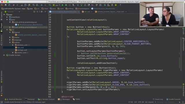185x104 pixels.
Task: Click the Synchronize refresh toolbar icon
Action: click(x=9, y=5)
